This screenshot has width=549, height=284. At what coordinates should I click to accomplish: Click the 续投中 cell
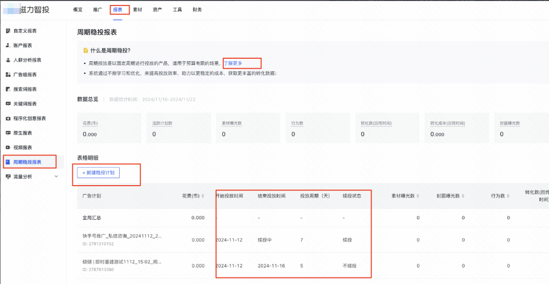[x=264, y=240]
